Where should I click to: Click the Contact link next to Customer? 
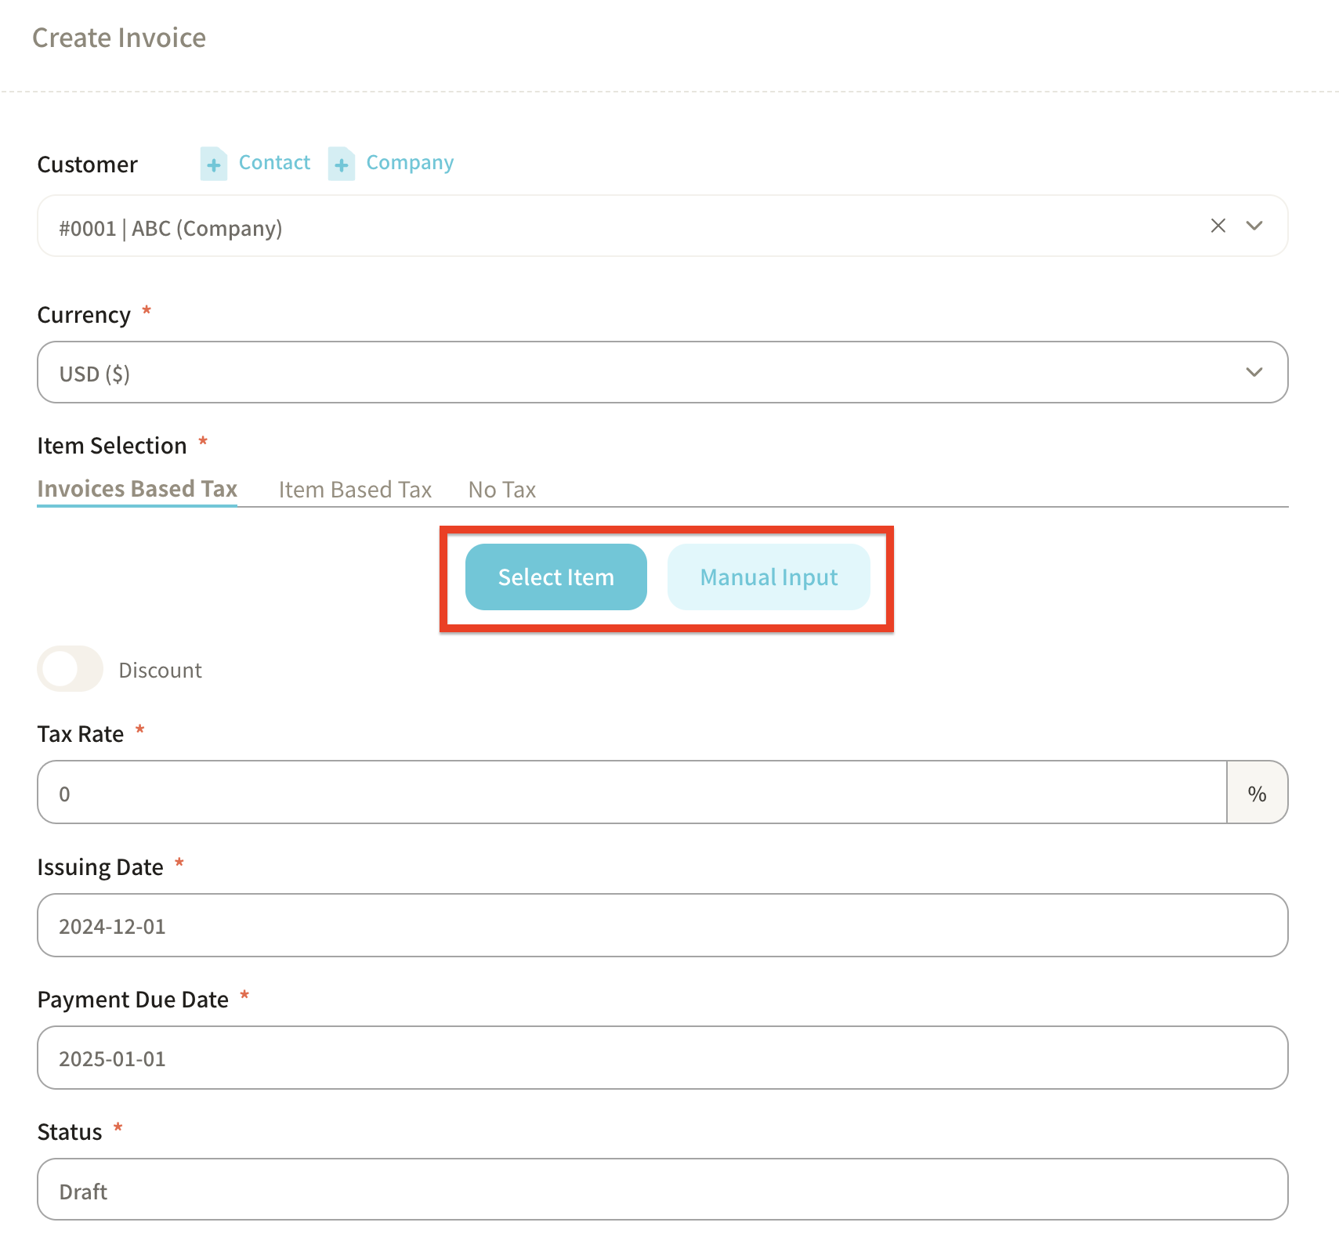point(274,162)
